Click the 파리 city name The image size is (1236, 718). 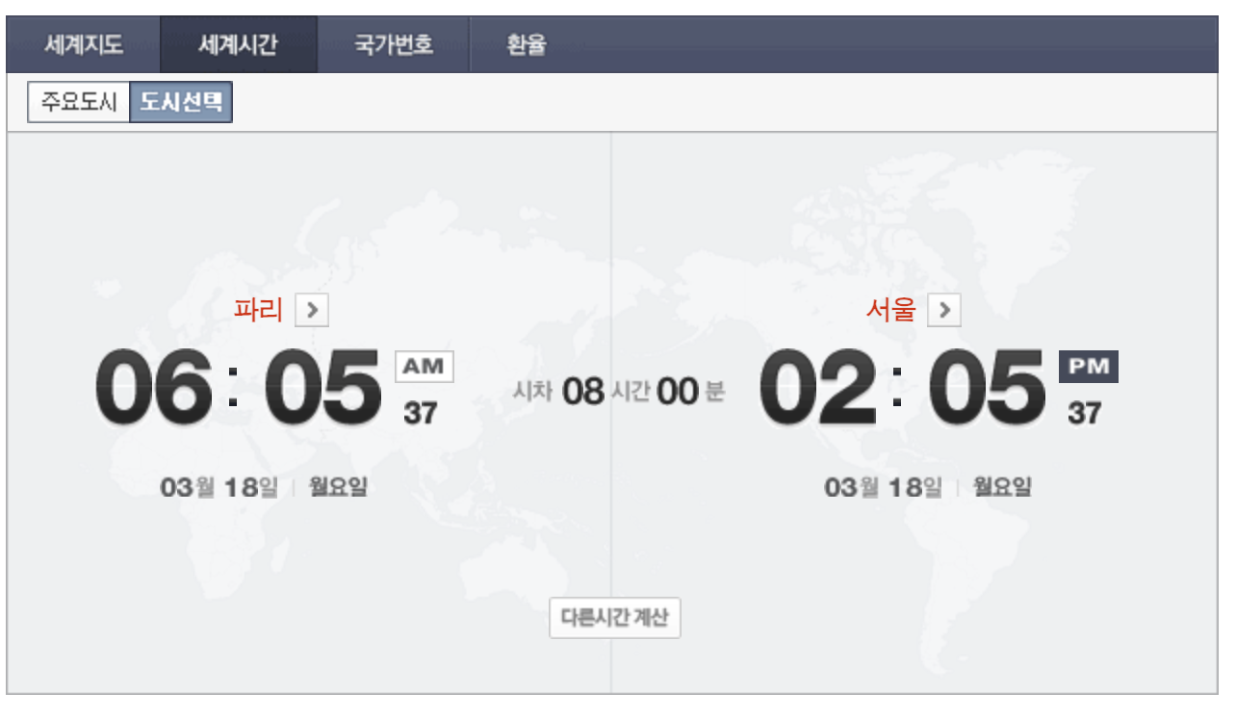click(x=258, y=310)
